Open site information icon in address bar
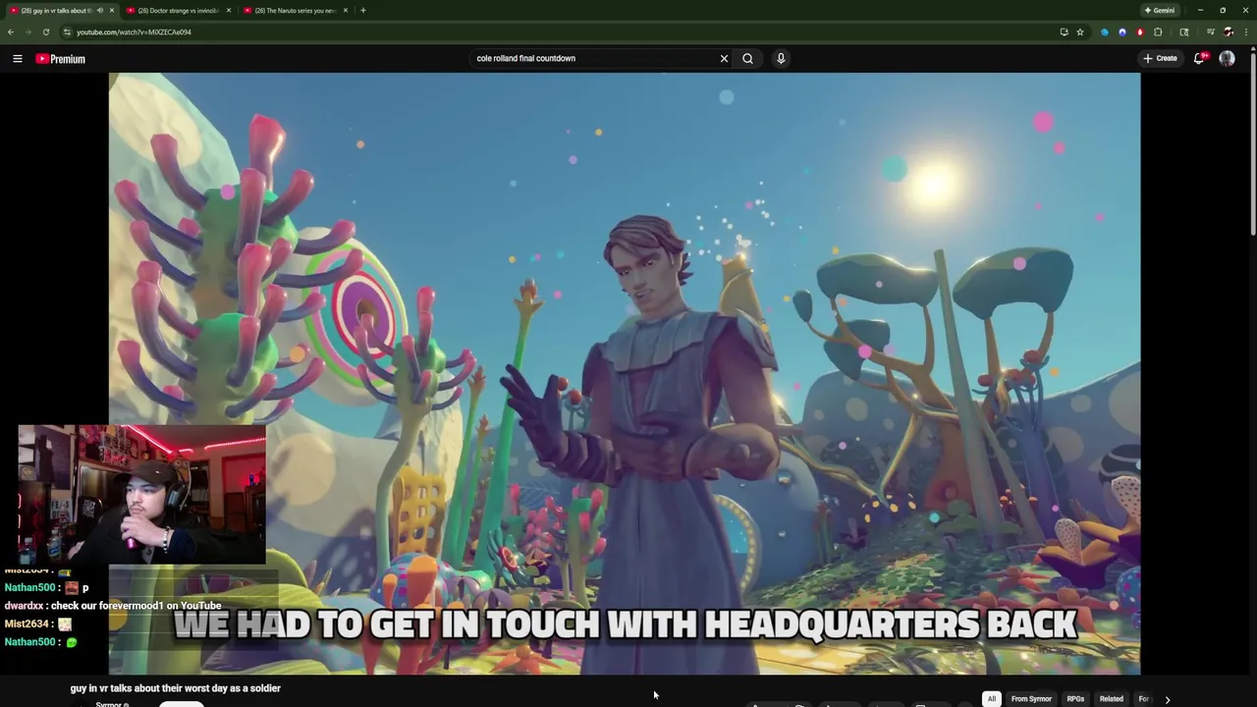1257x707 pixels. coord(67,32)
